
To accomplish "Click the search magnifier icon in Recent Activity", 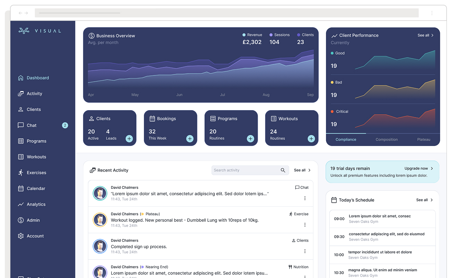I will 283,170.
